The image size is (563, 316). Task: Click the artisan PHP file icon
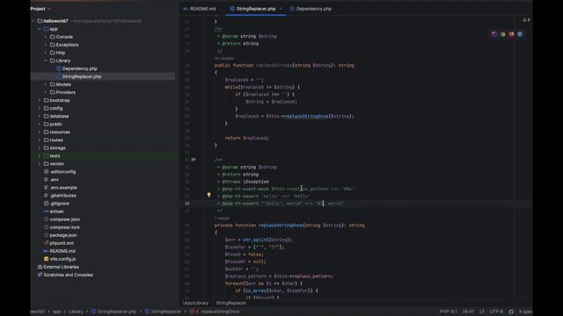[46, 212]
